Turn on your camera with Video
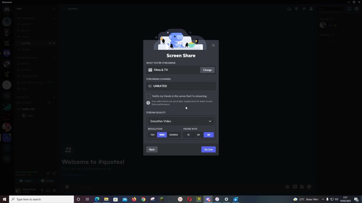The height and width of the screenshot is (203, 362). 25,181
